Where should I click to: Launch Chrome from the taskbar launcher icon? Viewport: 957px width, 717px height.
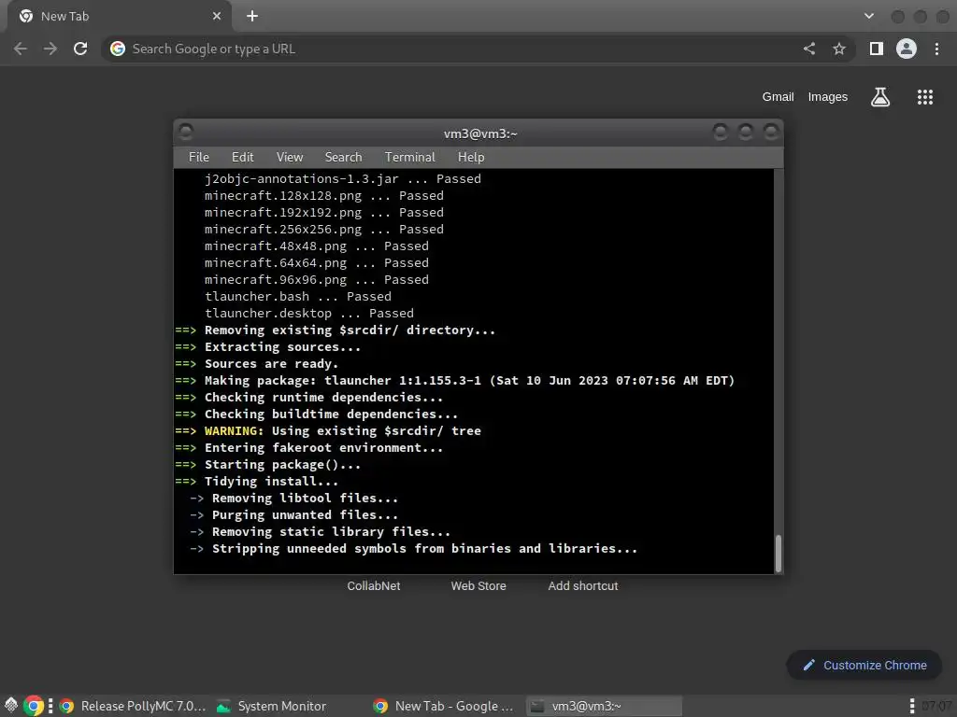pos(35,706)
